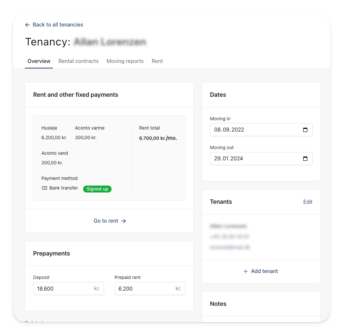Viewport: 343px width, 335px height.
Task: Click the Aconto varme value '300,00 kr.'
Action: coord(86,138)
